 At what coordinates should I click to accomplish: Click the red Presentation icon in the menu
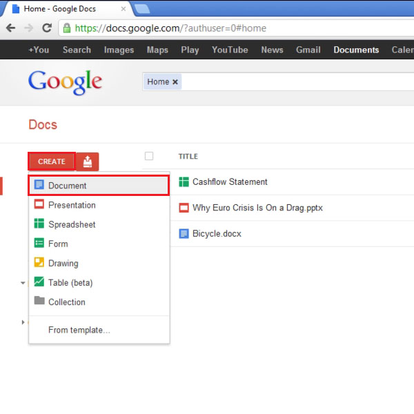39,204
